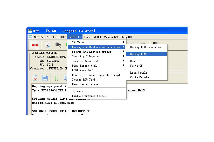Open the MRT Pro(F) menu
The height and width of the screenshot is (142, 214).
point(42,37)
